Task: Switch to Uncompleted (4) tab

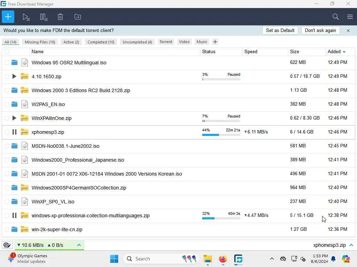Action: [x=137, y=42]
